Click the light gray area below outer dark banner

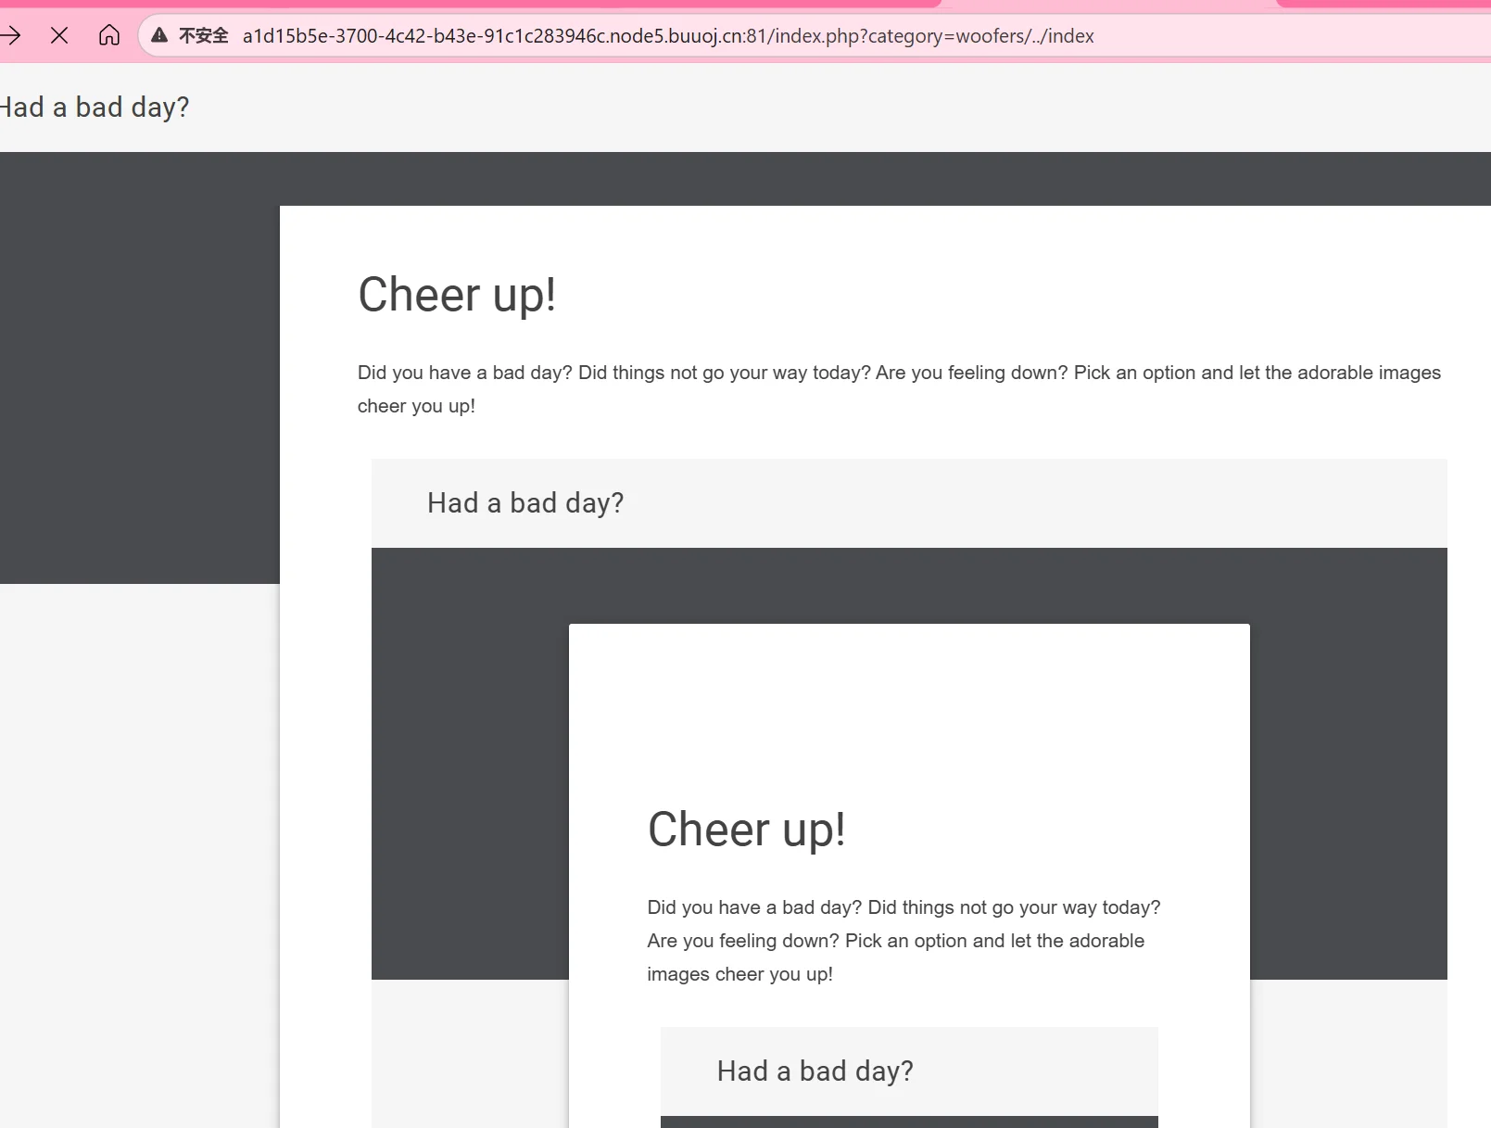coord(139,834)
